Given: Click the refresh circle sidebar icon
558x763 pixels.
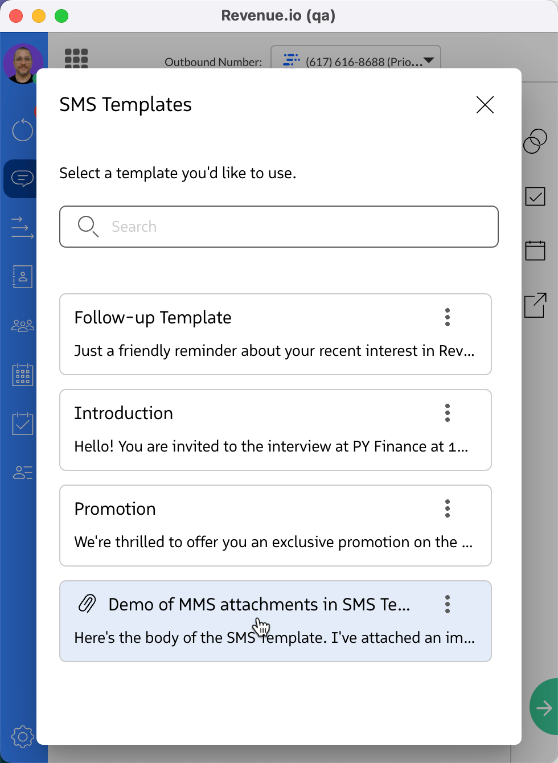Looking at the screenshot, I should click(22, 130).
